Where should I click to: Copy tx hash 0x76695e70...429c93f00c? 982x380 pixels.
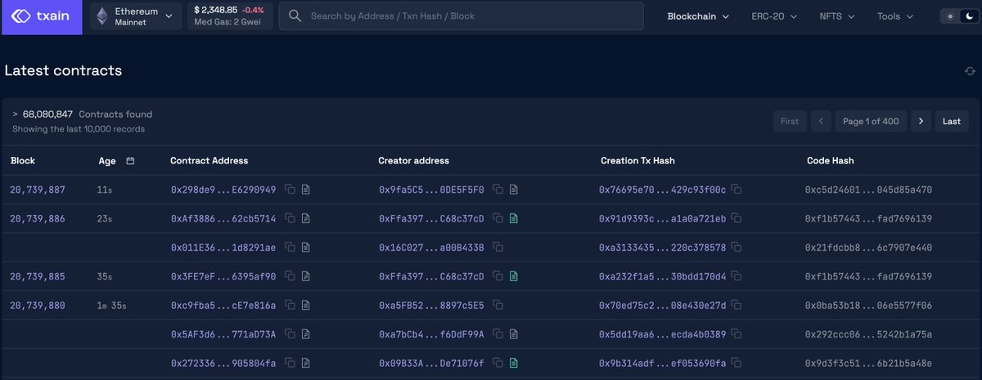pos(736,190)
